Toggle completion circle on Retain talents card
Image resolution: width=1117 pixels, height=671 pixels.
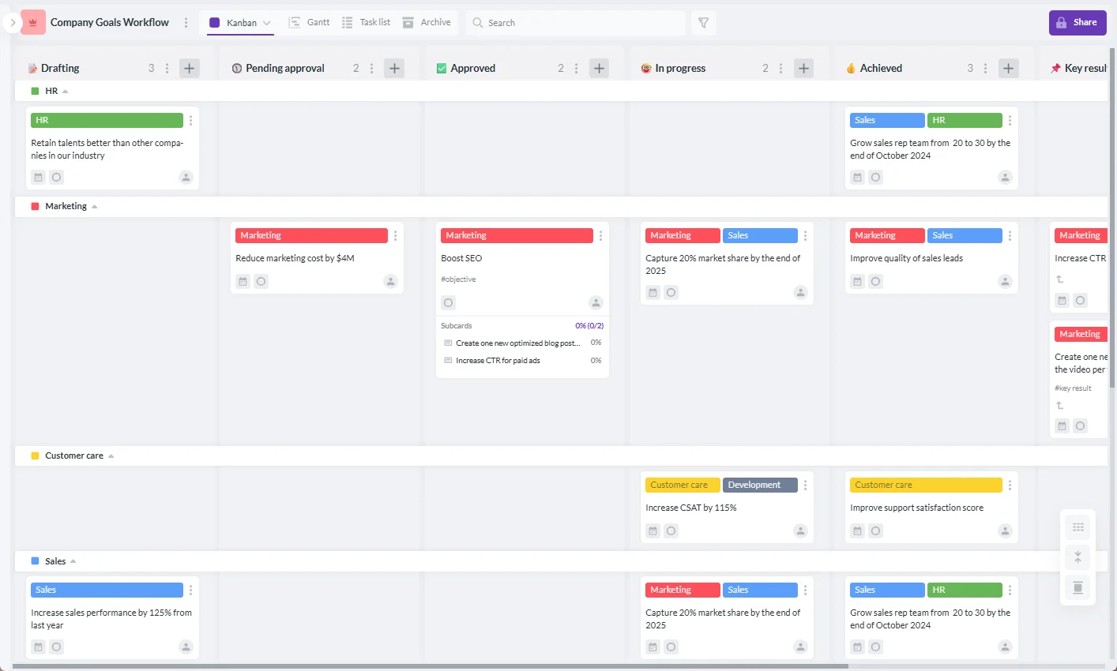(56, 177)
